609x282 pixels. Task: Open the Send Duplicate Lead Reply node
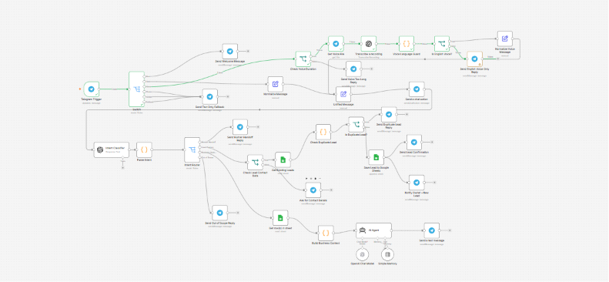pyautogui.click(x=389, y=115)
